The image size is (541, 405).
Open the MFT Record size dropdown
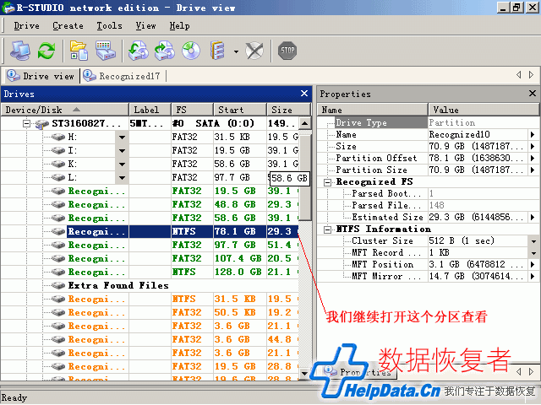pos(533,253)
